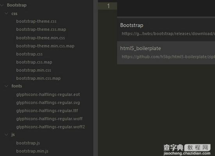Open glyphicons-halflings-regular.woff2 font file
This screenshot has width=215, height=156.
point(50,127)
